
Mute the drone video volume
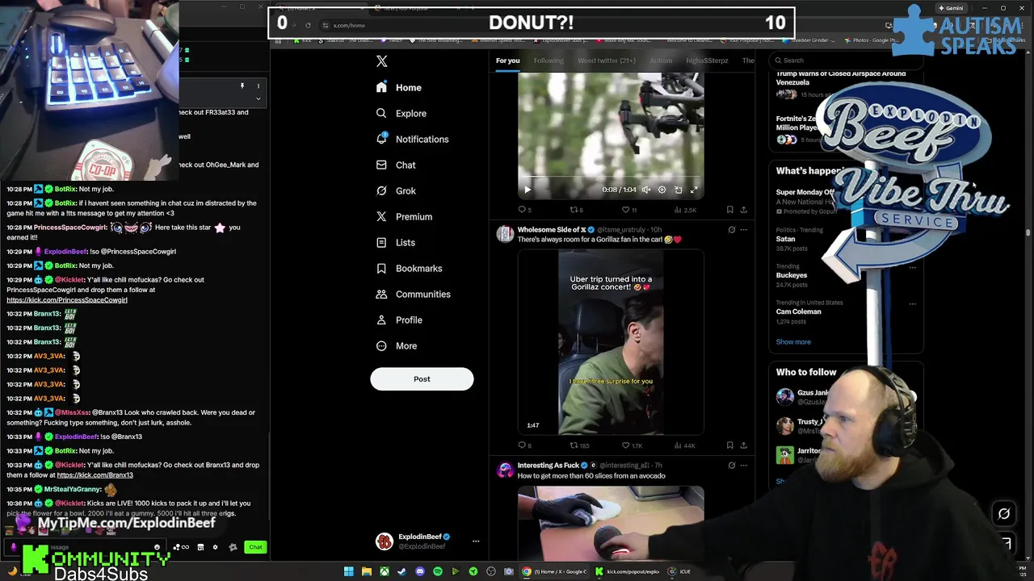[646, 190]
